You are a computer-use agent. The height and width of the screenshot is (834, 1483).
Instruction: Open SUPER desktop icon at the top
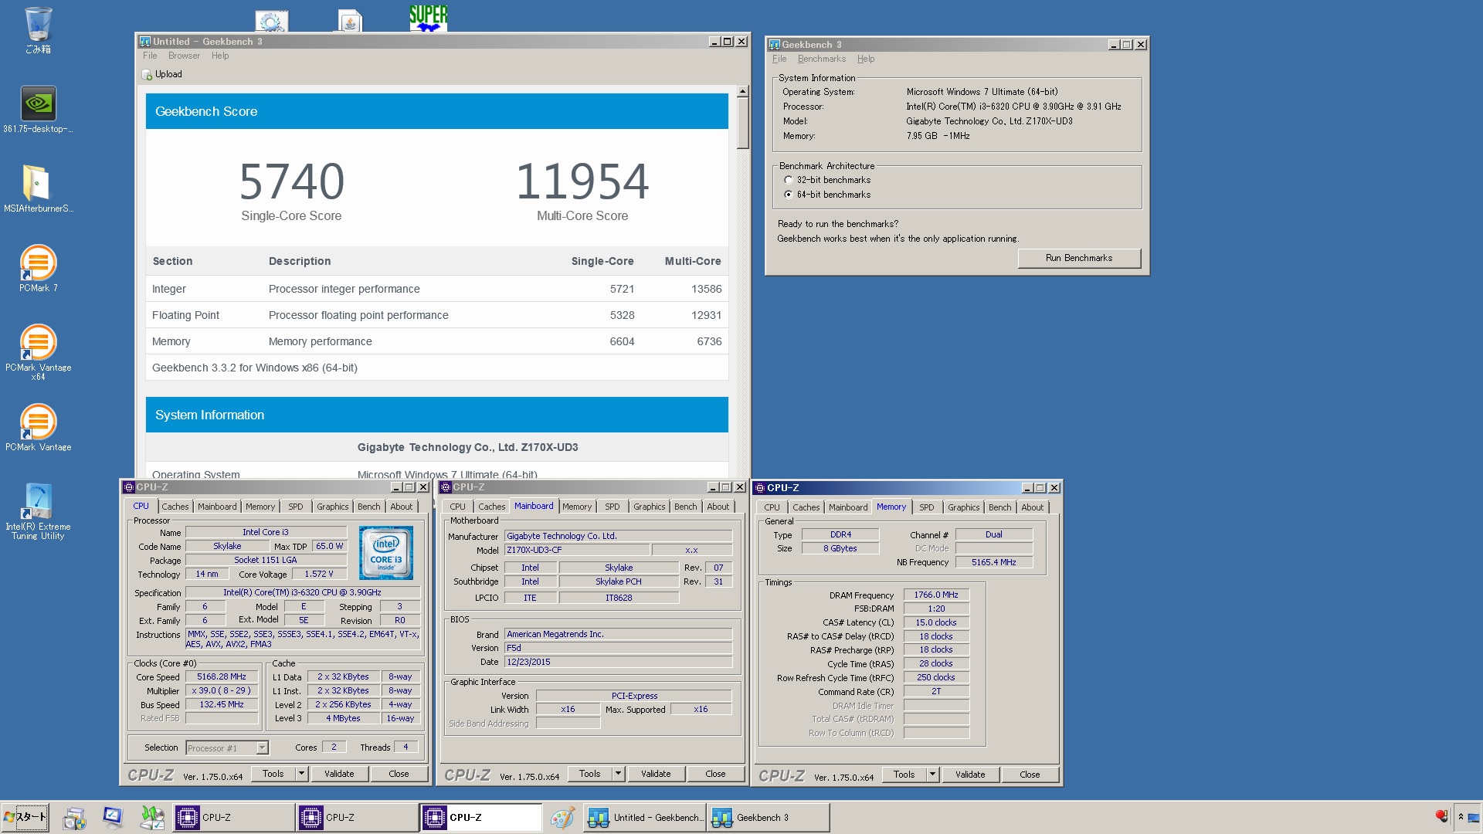click(428, 17)
